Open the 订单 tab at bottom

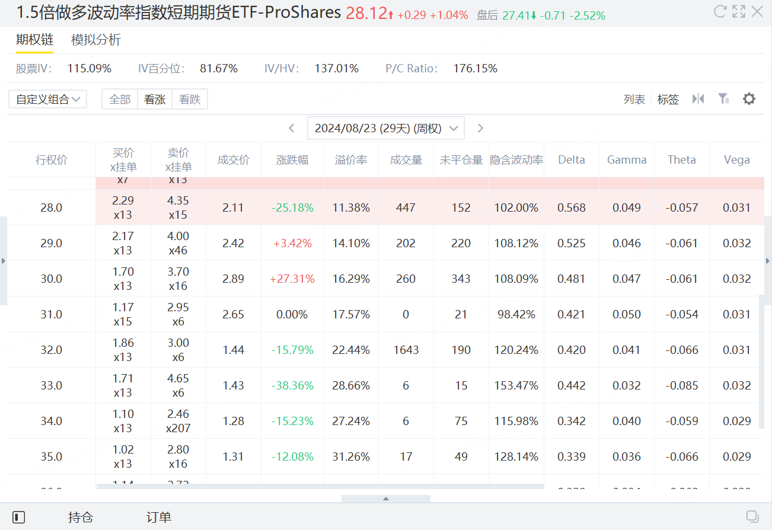159,517
